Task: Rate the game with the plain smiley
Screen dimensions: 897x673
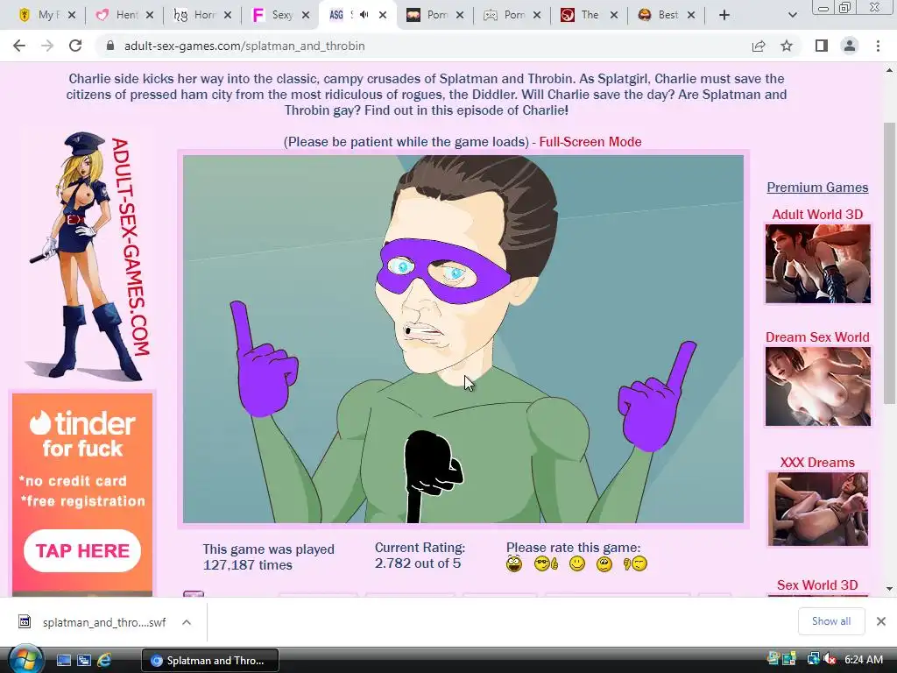Action: click(577, 564)
